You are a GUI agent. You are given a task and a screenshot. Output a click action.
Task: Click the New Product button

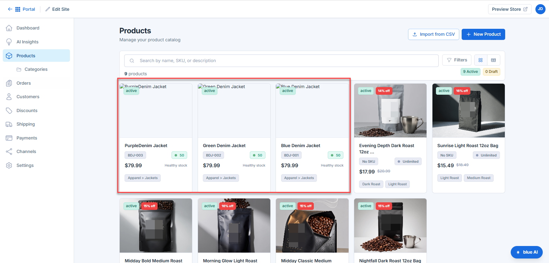pos(483,34)
